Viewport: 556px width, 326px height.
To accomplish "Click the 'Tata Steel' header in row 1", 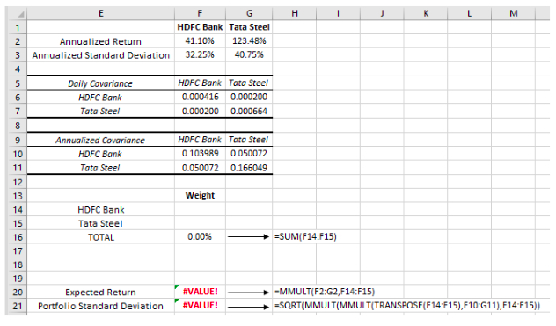I will [x=249, y=27].
